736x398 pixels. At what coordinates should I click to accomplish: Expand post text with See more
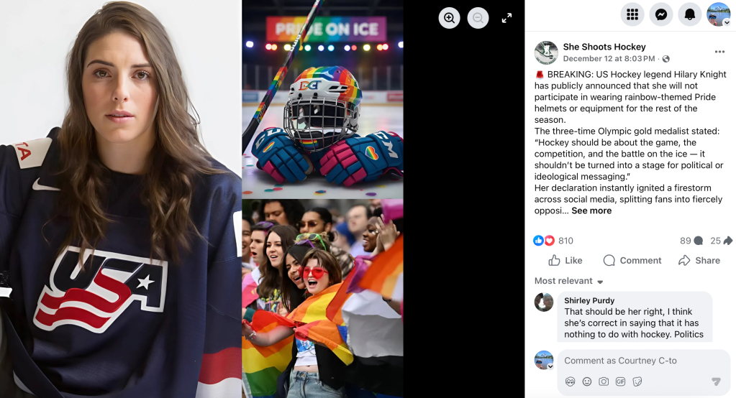591,210
